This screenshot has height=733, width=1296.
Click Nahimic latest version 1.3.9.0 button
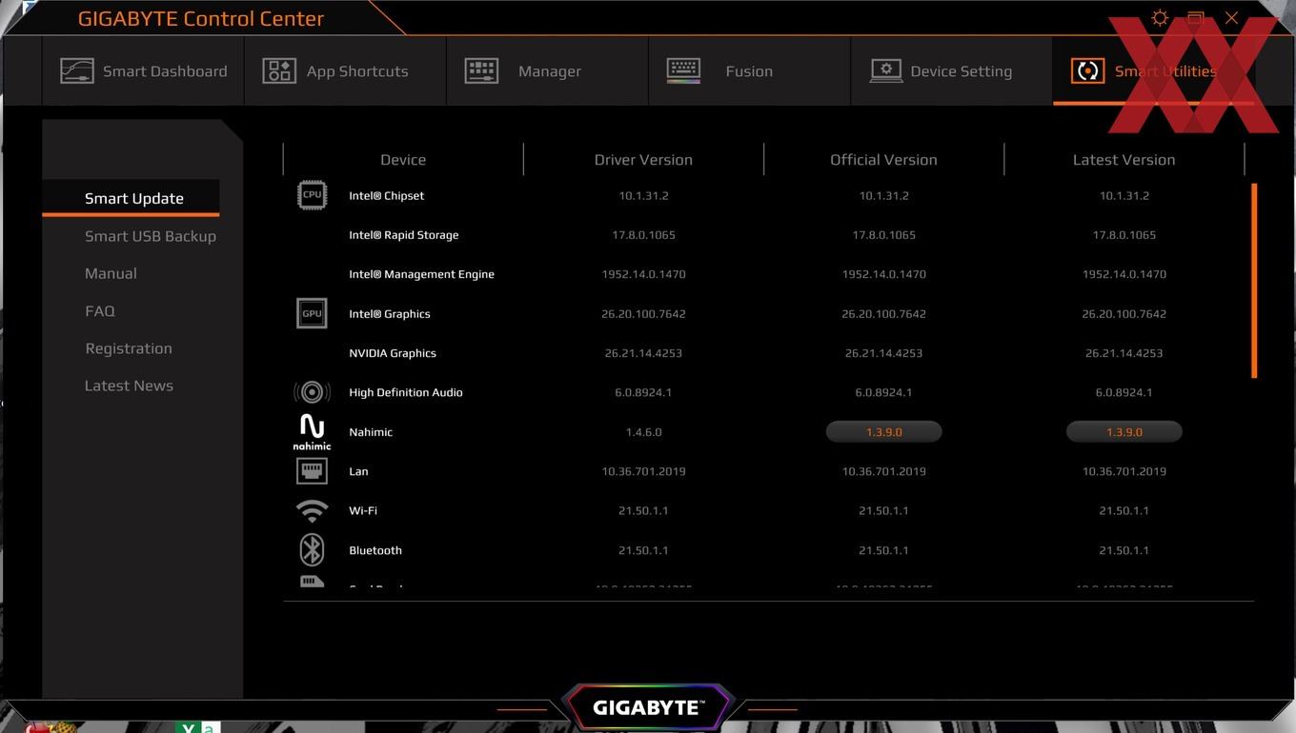[x=1124, y=432]
